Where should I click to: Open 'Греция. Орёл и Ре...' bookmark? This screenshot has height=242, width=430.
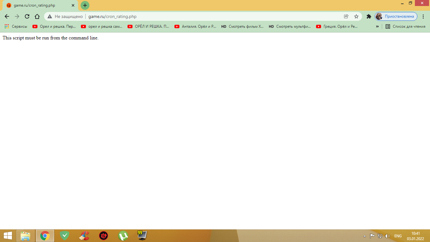pos(337,26)
